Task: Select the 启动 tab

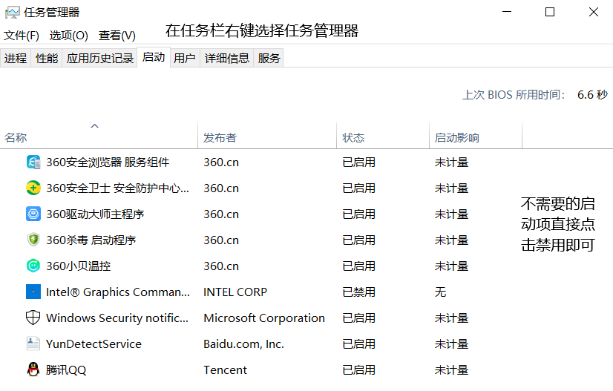Action: pyautogui.click(x=153, y=57)
